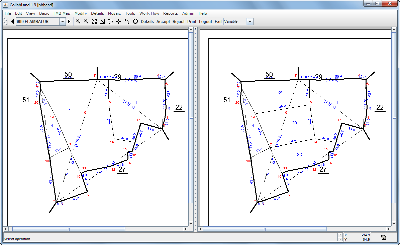Viewport: 400px width, 245px height.
Task: Click survey number 51 in left map
Action: pyautogui.click(x=26, y=100)
